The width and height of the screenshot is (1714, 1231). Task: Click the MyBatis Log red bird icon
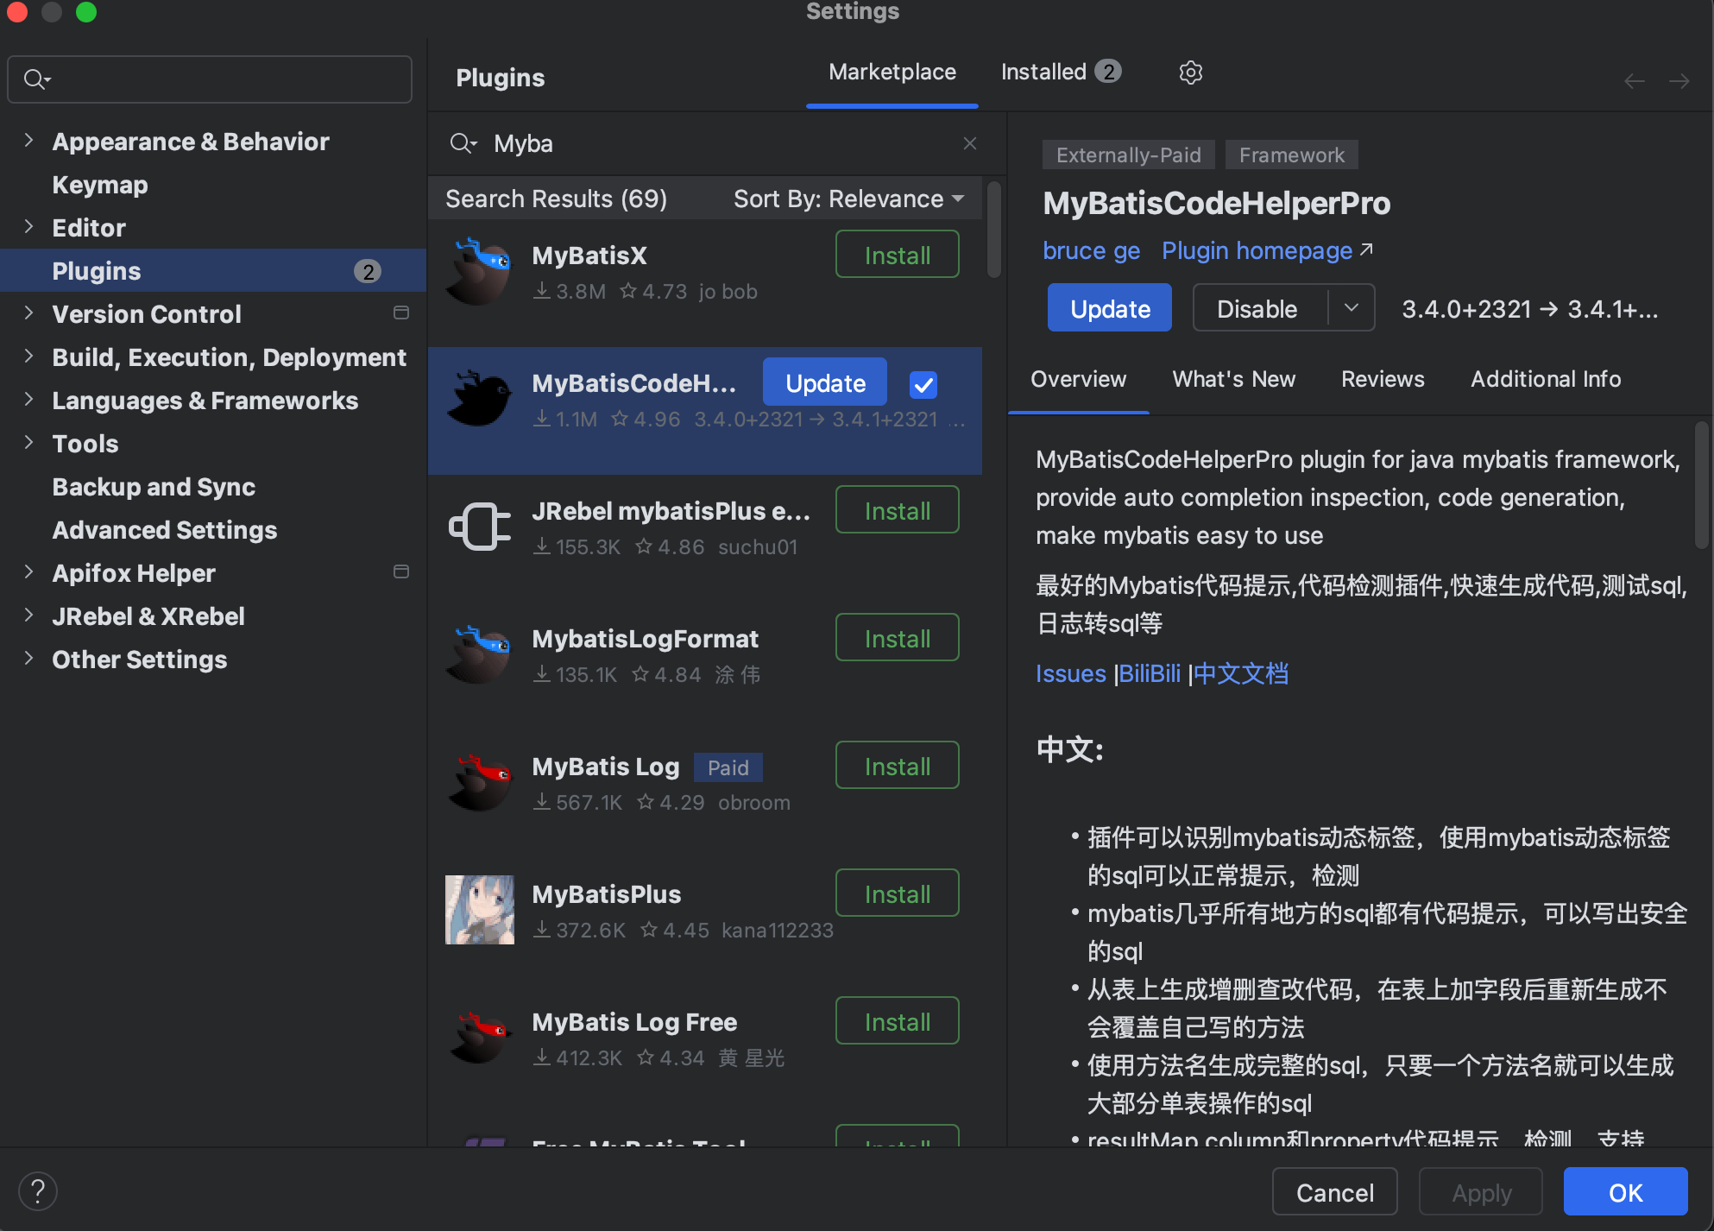click(479, 782)
